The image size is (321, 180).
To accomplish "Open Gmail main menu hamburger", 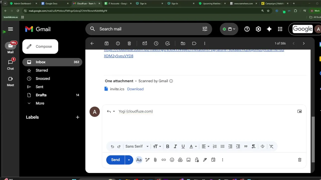I will click(x=10, y=29).
